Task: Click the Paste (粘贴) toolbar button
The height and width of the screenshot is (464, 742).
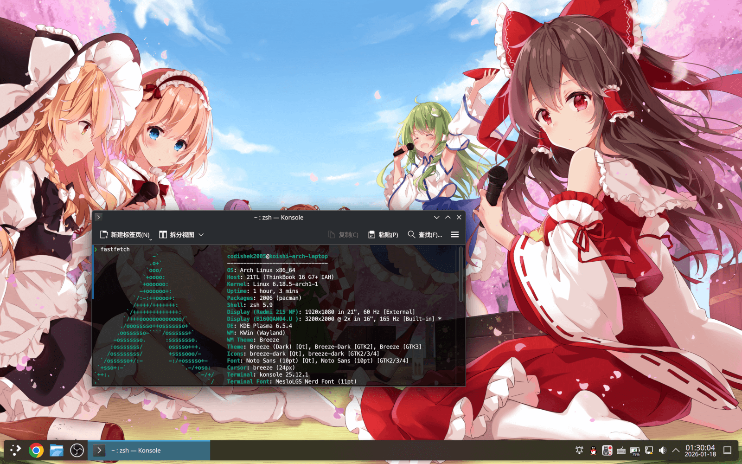Action: click(383, 235)
